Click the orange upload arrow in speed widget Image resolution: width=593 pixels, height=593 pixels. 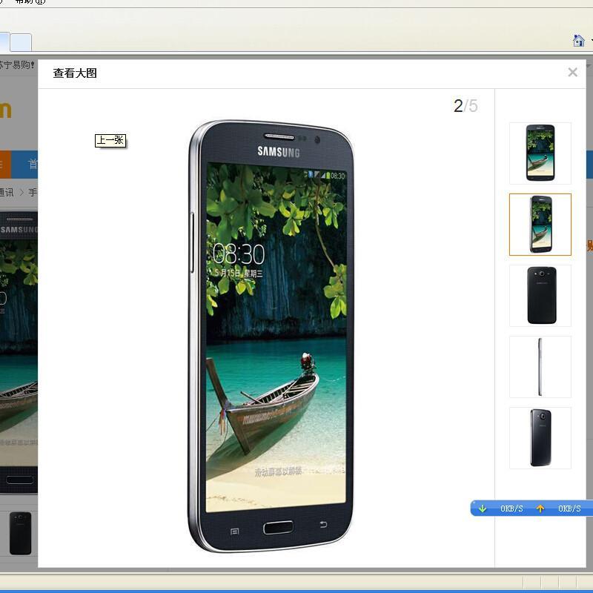pyautogui.click(x=540, y=508)
